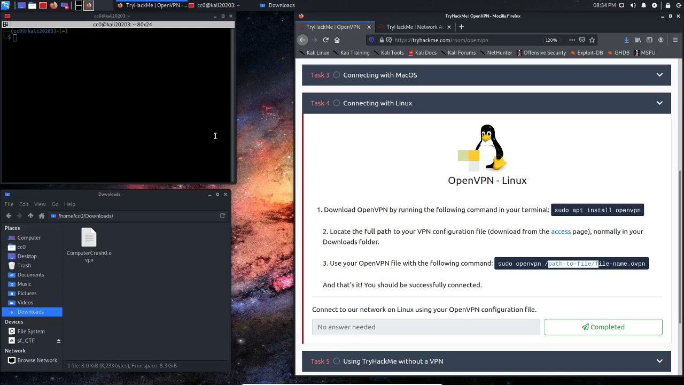Click the No answer needed field
684x385 pixels.
[426, 327]
